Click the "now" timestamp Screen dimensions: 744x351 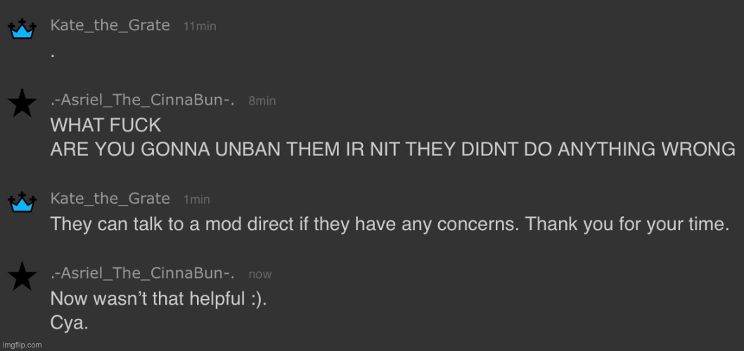(x=260, y=274)
